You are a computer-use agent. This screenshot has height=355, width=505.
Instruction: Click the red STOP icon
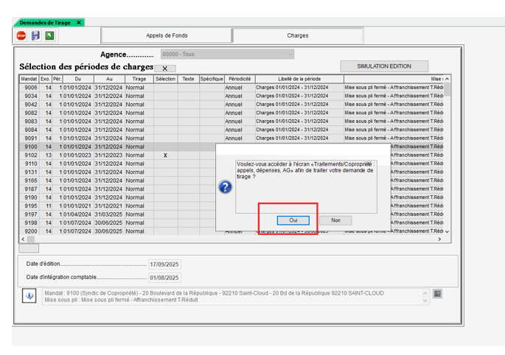tap(21, 35)
